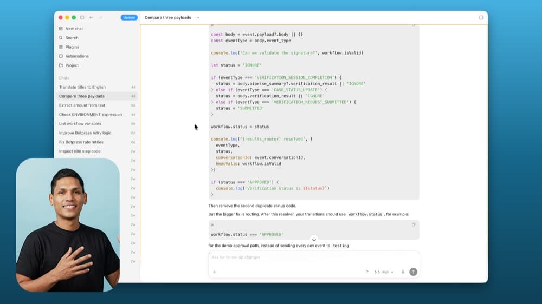The image size is (542, 304).
Task: Copy the workflow.status code snippet
Action: [x=414, y=224]
